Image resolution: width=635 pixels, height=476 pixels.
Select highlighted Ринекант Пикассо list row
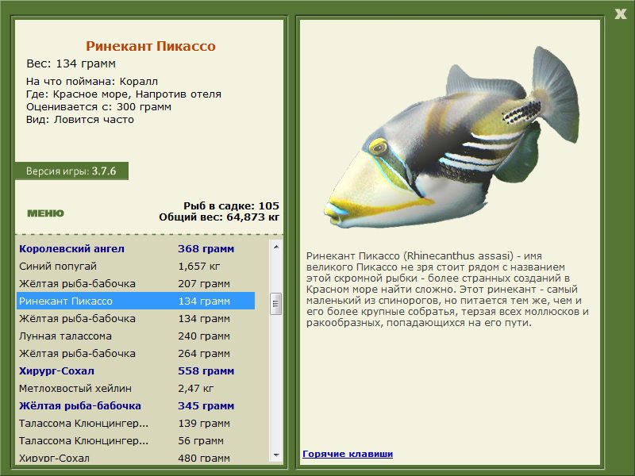[x=136, y=301]
